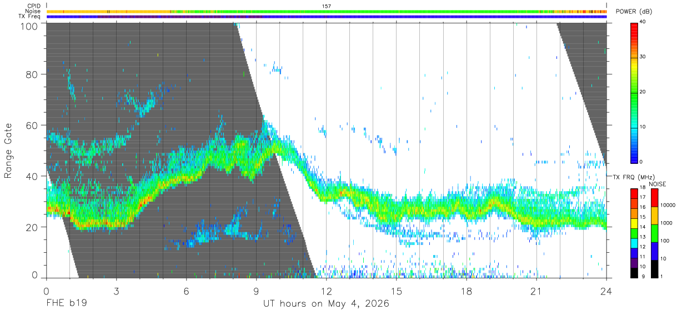Click the "Range Gate" y-axis title
The height and width of the screenshot is (315, 682).
8,151
